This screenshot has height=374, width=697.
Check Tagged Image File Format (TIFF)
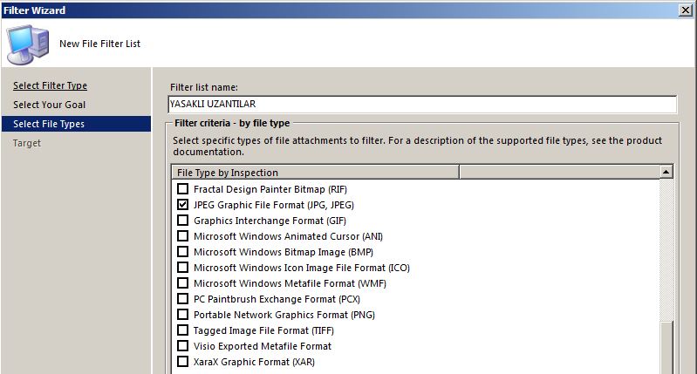pos(183,330)
